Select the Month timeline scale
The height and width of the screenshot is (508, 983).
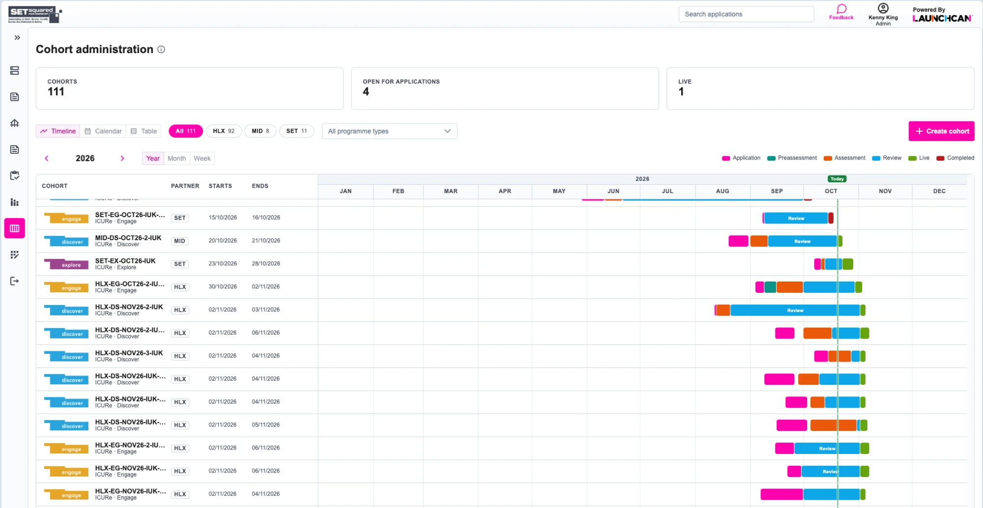[176, 158]
